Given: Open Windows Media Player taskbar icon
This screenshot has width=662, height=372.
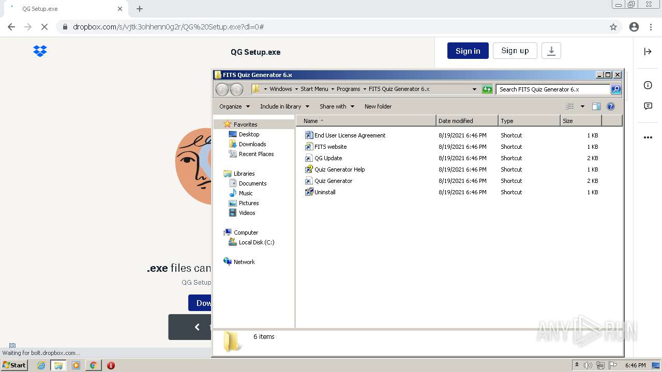Looking at the screenshot, I should 76,365.
